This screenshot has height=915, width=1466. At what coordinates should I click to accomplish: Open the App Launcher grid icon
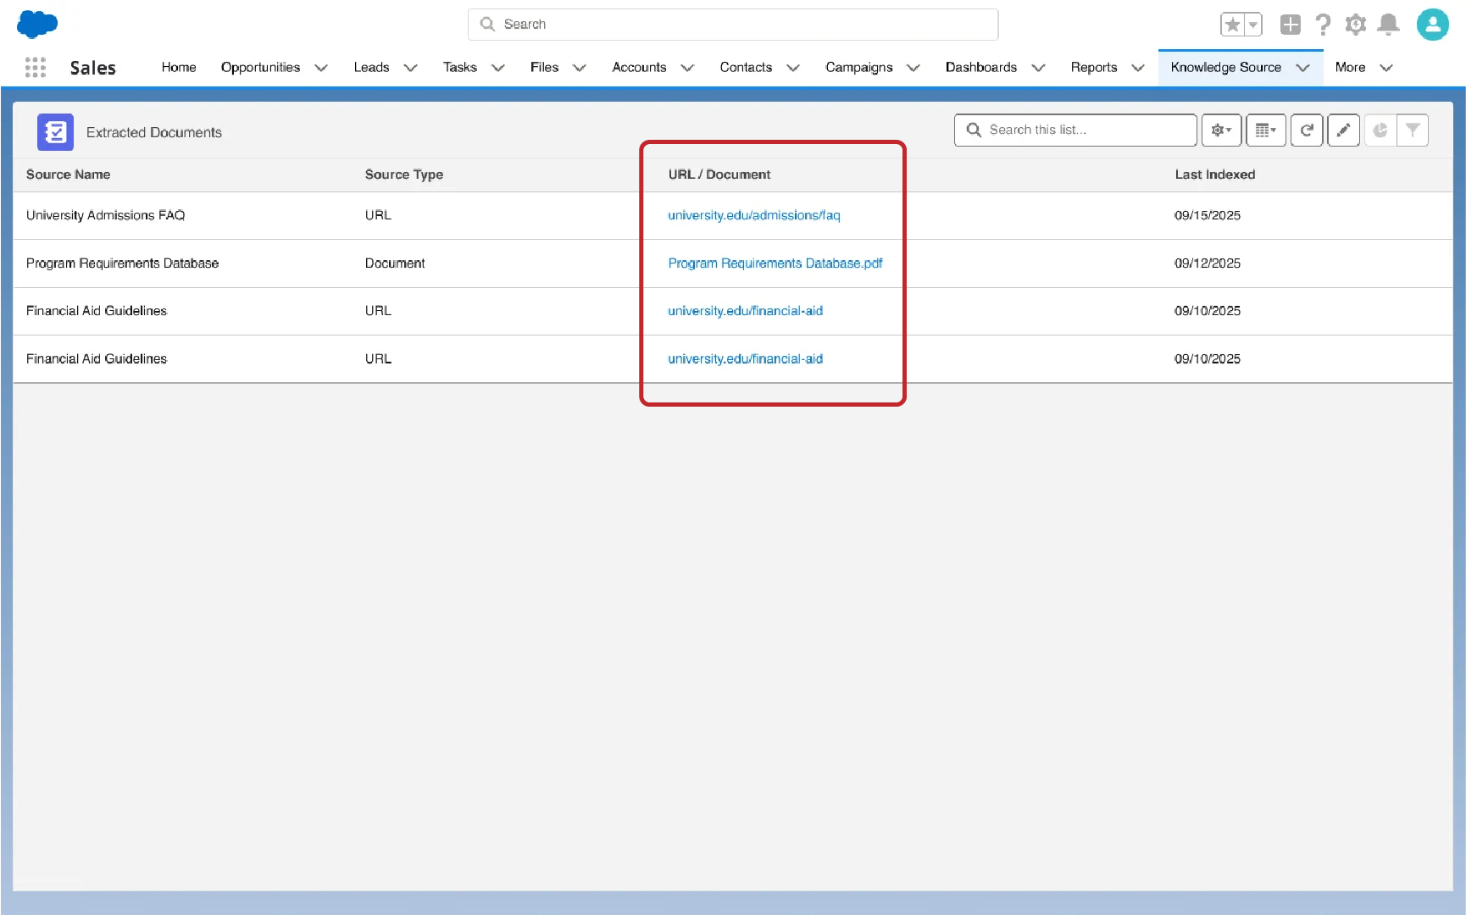(36, 68)
